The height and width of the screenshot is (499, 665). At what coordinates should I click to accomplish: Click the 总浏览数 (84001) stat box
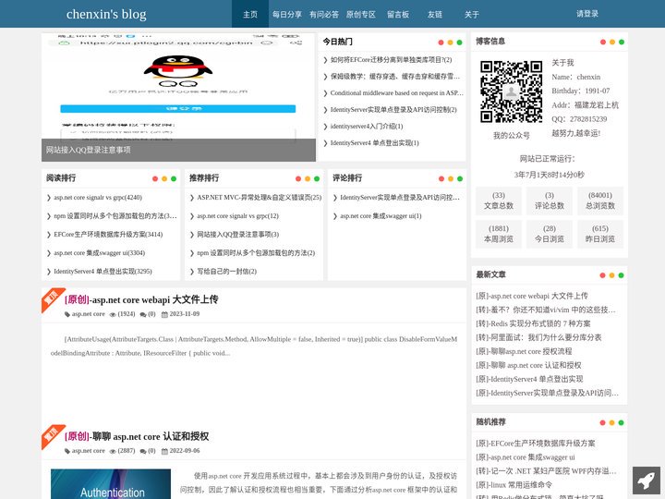tap(600, 201)
